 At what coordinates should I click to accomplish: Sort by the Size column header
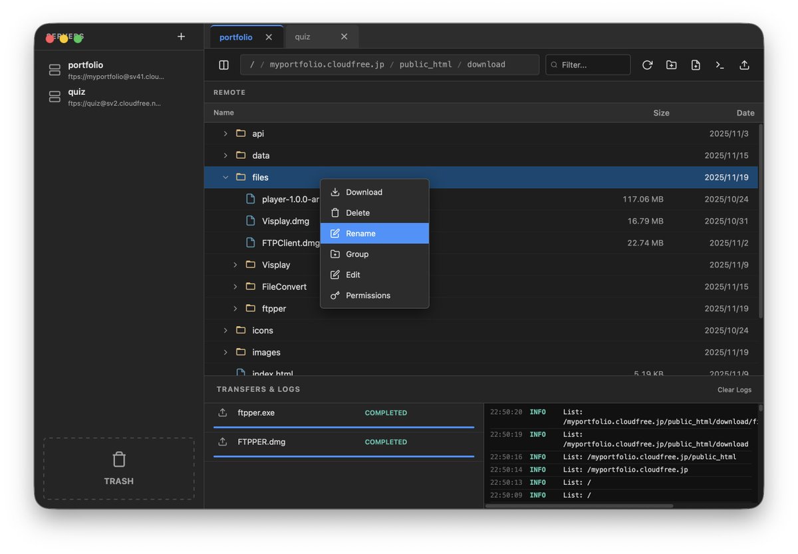point(661,113)
